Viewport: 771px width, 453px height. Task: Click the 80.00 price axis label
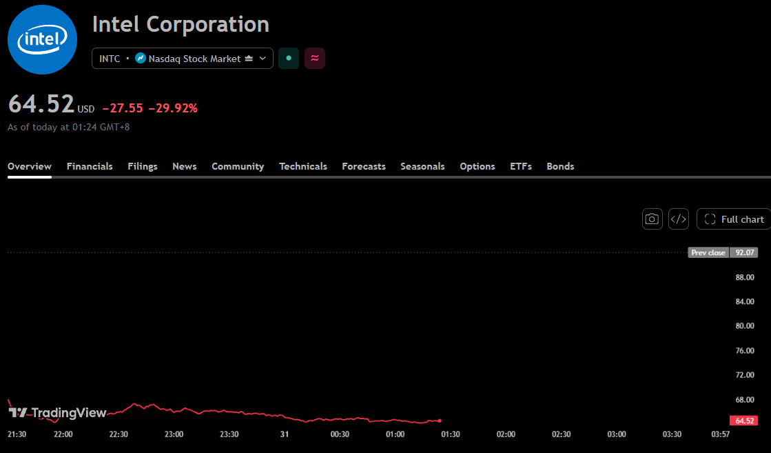tap(744, 325)
